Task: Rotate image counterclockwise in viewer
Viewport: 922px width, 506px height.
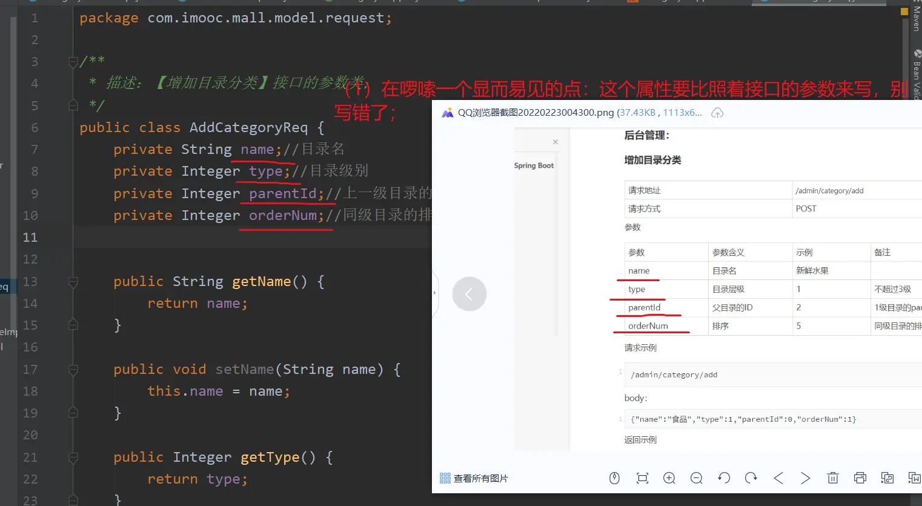Action: pos(724,478)
